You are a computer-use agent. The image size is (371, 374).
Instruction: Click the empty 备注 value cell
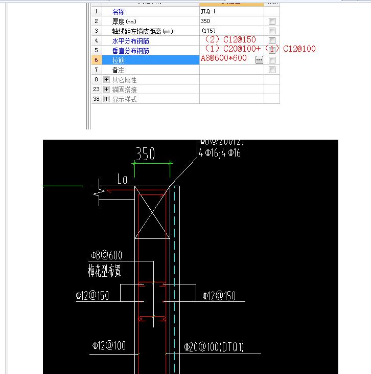point(231,70)
